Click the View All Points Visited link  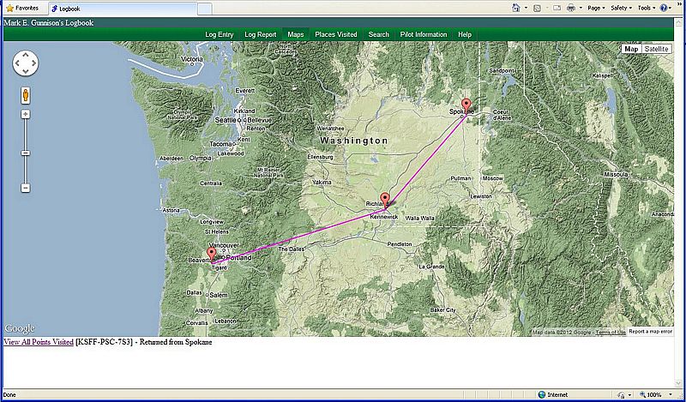tap(39, 342)
